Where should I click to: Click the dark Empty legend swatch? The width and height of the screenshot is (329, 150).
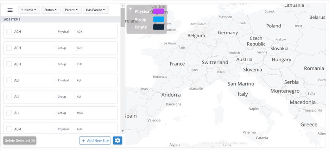coord(159,27)
